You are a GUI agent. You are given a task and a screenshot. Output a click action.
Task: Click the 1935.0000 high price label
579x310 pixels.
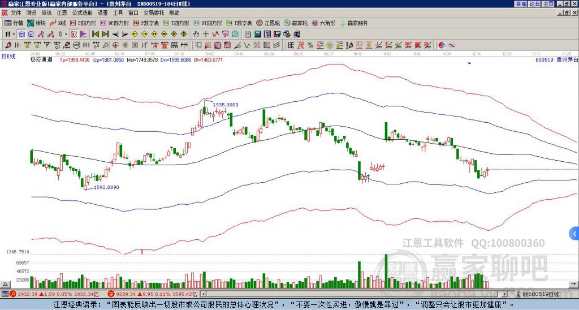[x=225, y=105]
